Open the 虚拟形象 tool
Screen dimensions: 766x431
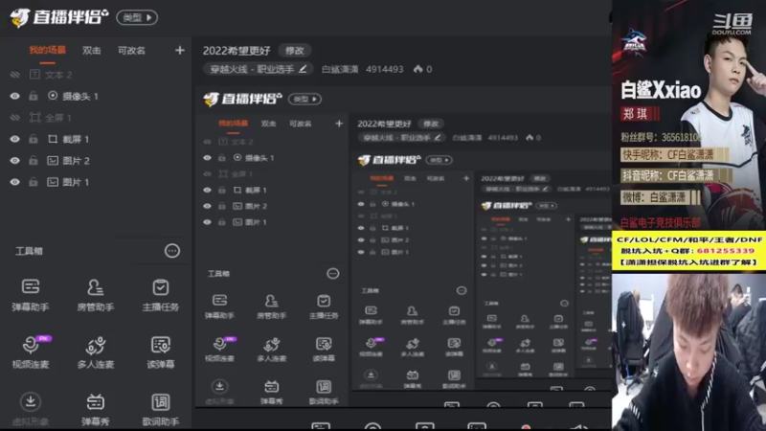(x=31, y=409)
